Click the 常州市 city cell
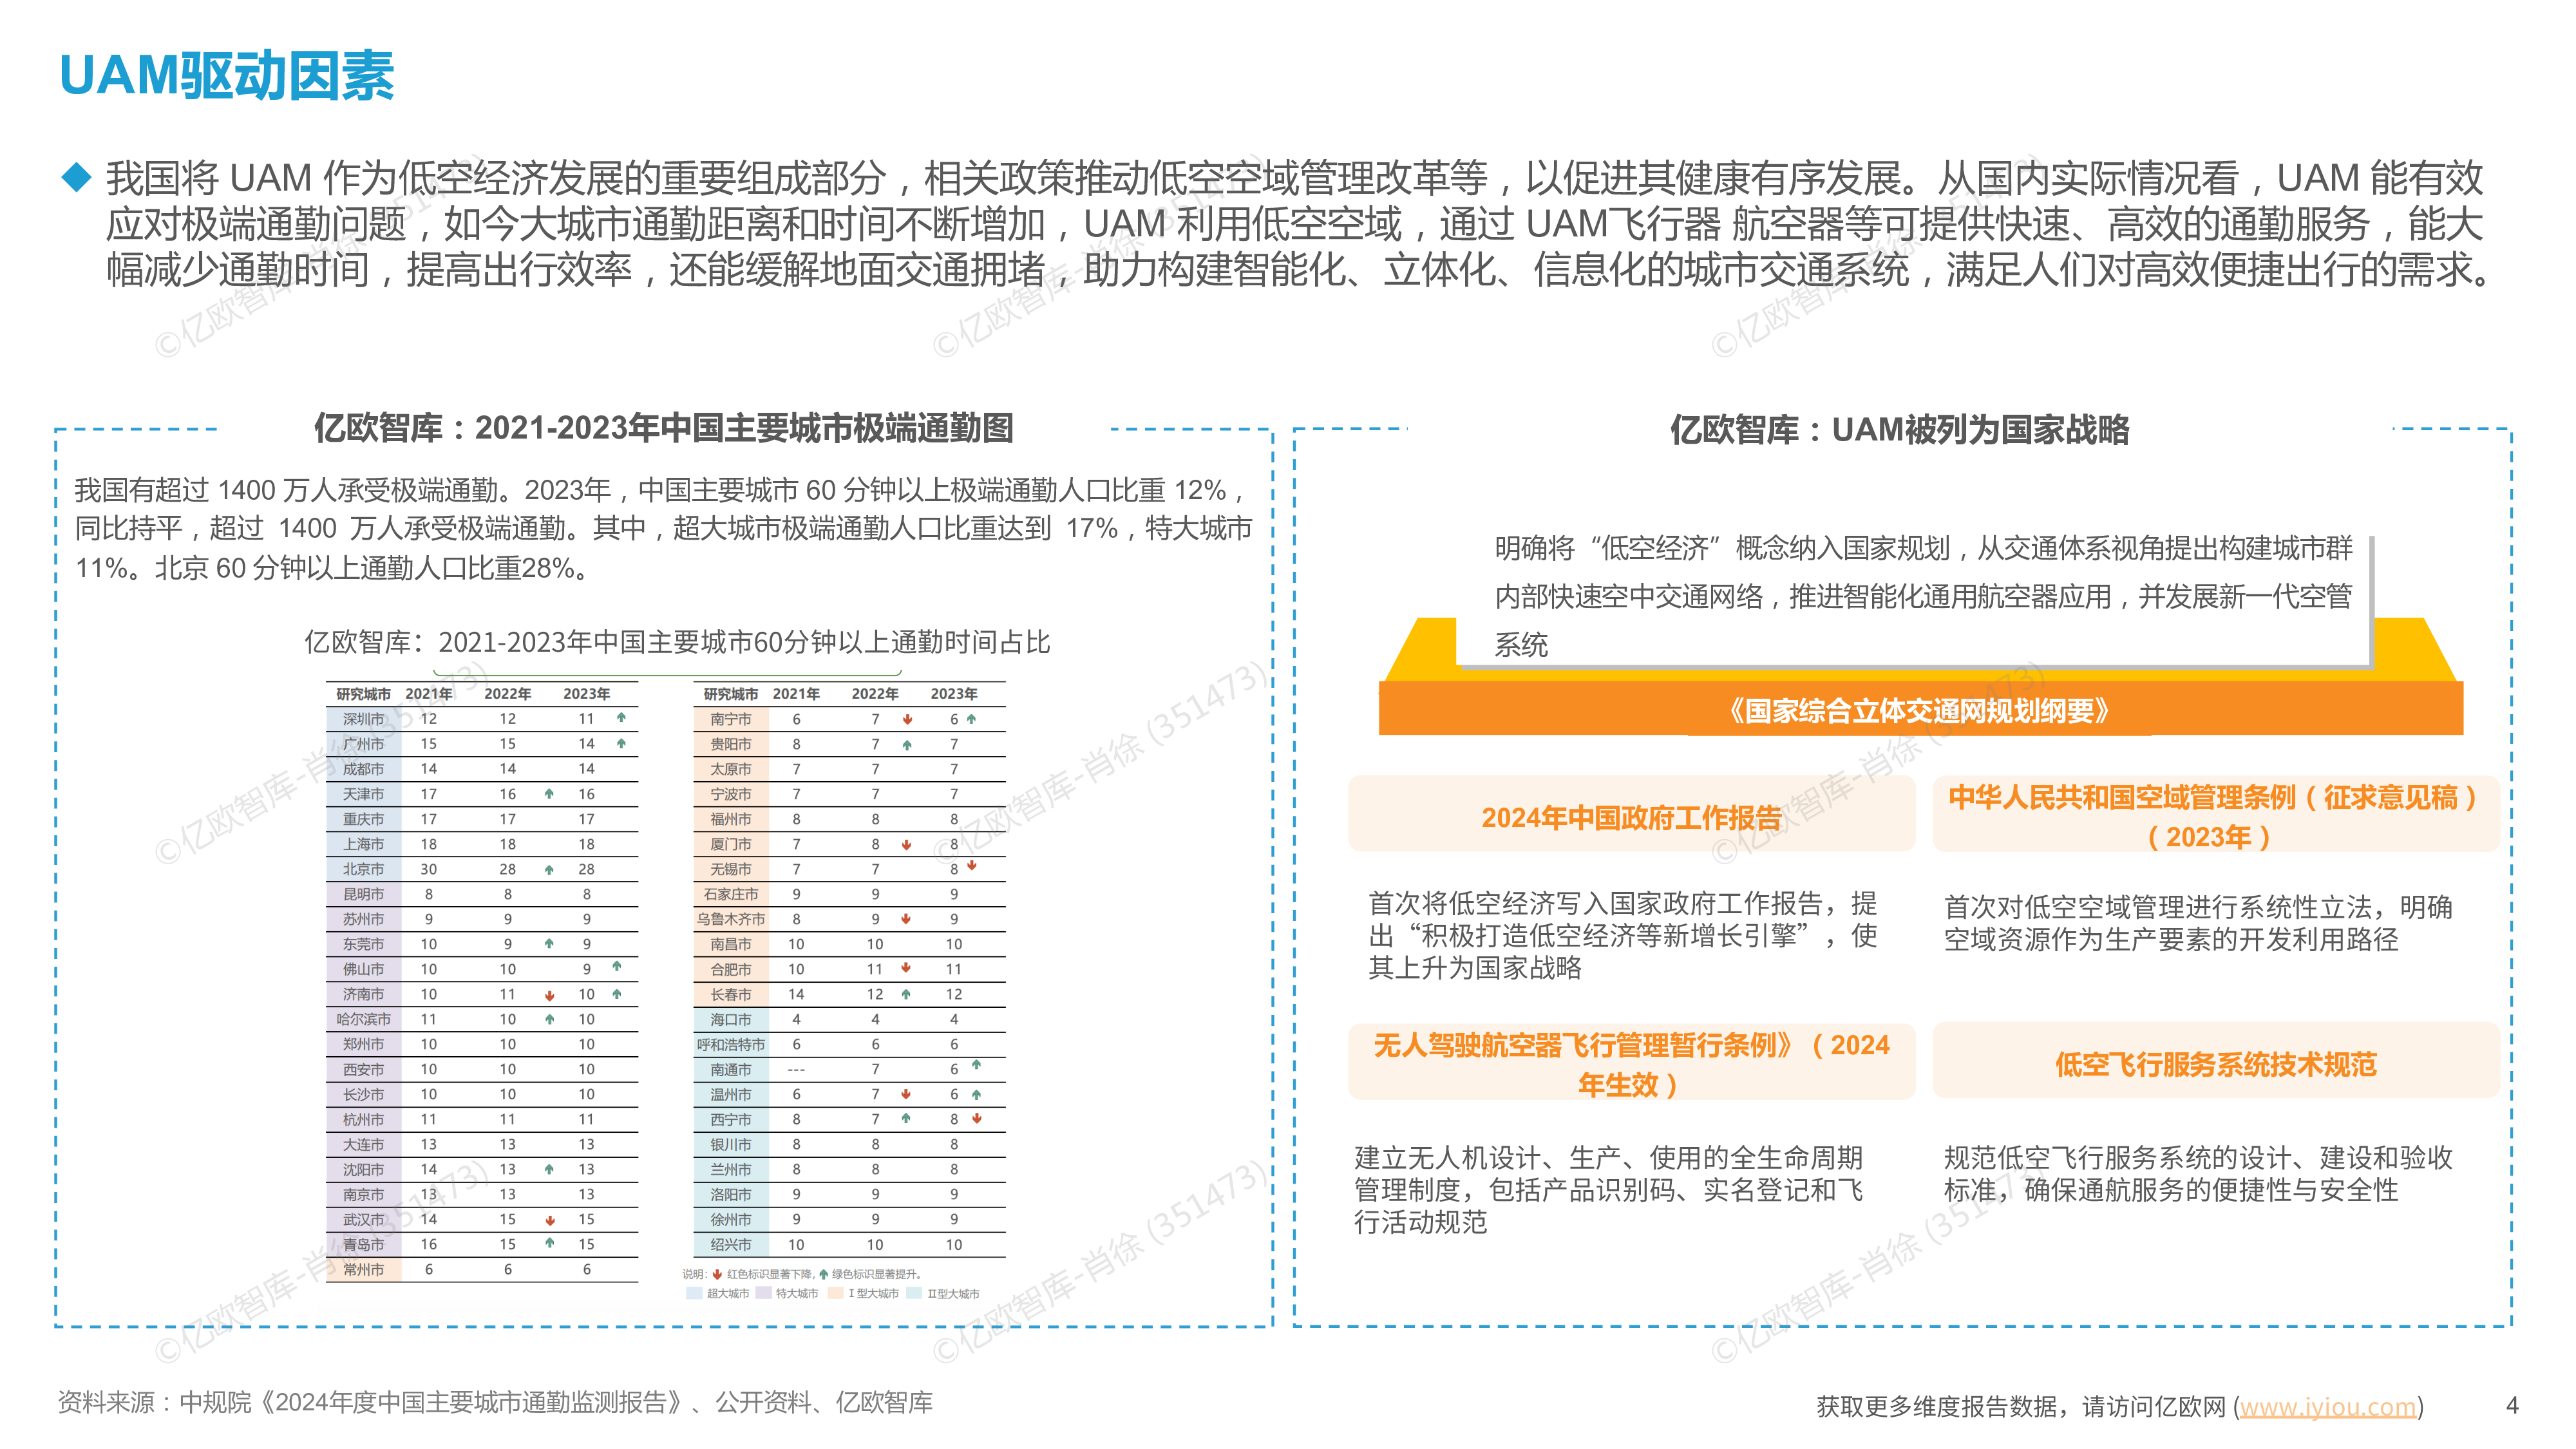This screenshot has height=1449, width=2576. tap(363, 1269)
